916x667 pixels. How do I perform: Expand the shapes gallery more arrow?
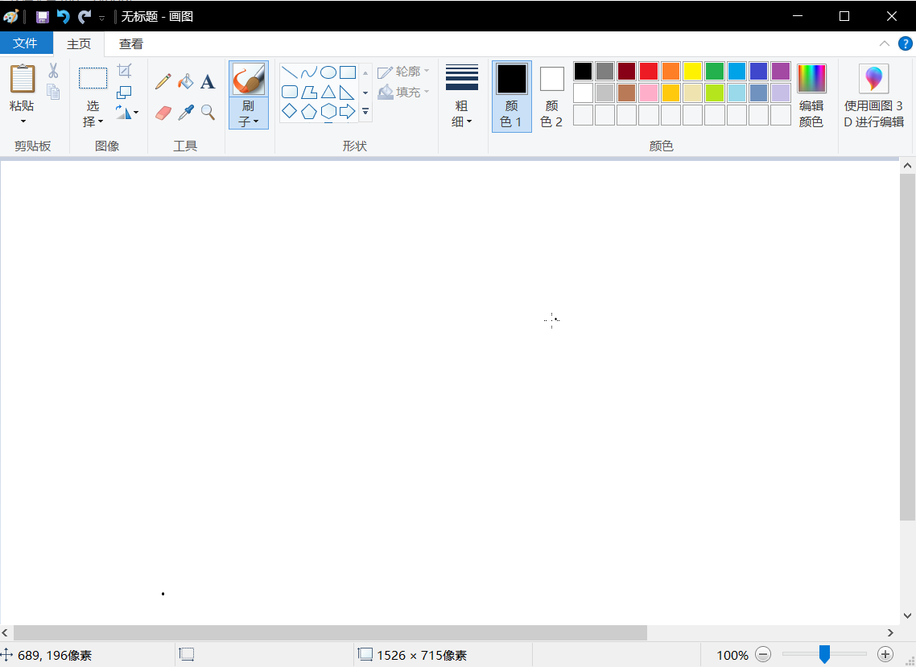pyautogui.click(x=365, y=111)
